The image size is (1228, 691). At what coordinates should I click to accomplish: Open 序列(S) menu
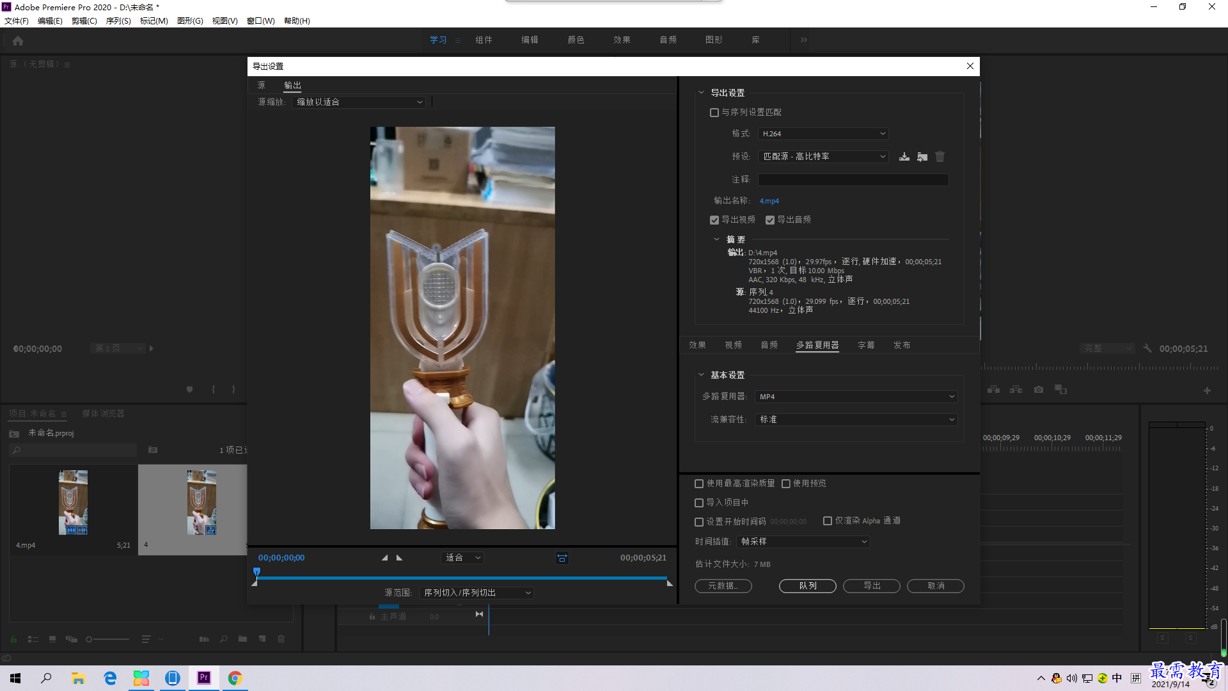coord(118,21)
